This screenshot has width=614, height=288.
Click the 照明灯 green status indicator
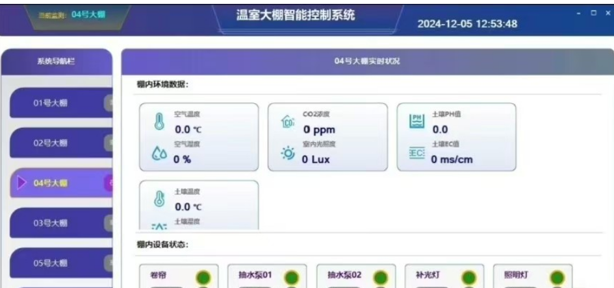tap(557, 278)
